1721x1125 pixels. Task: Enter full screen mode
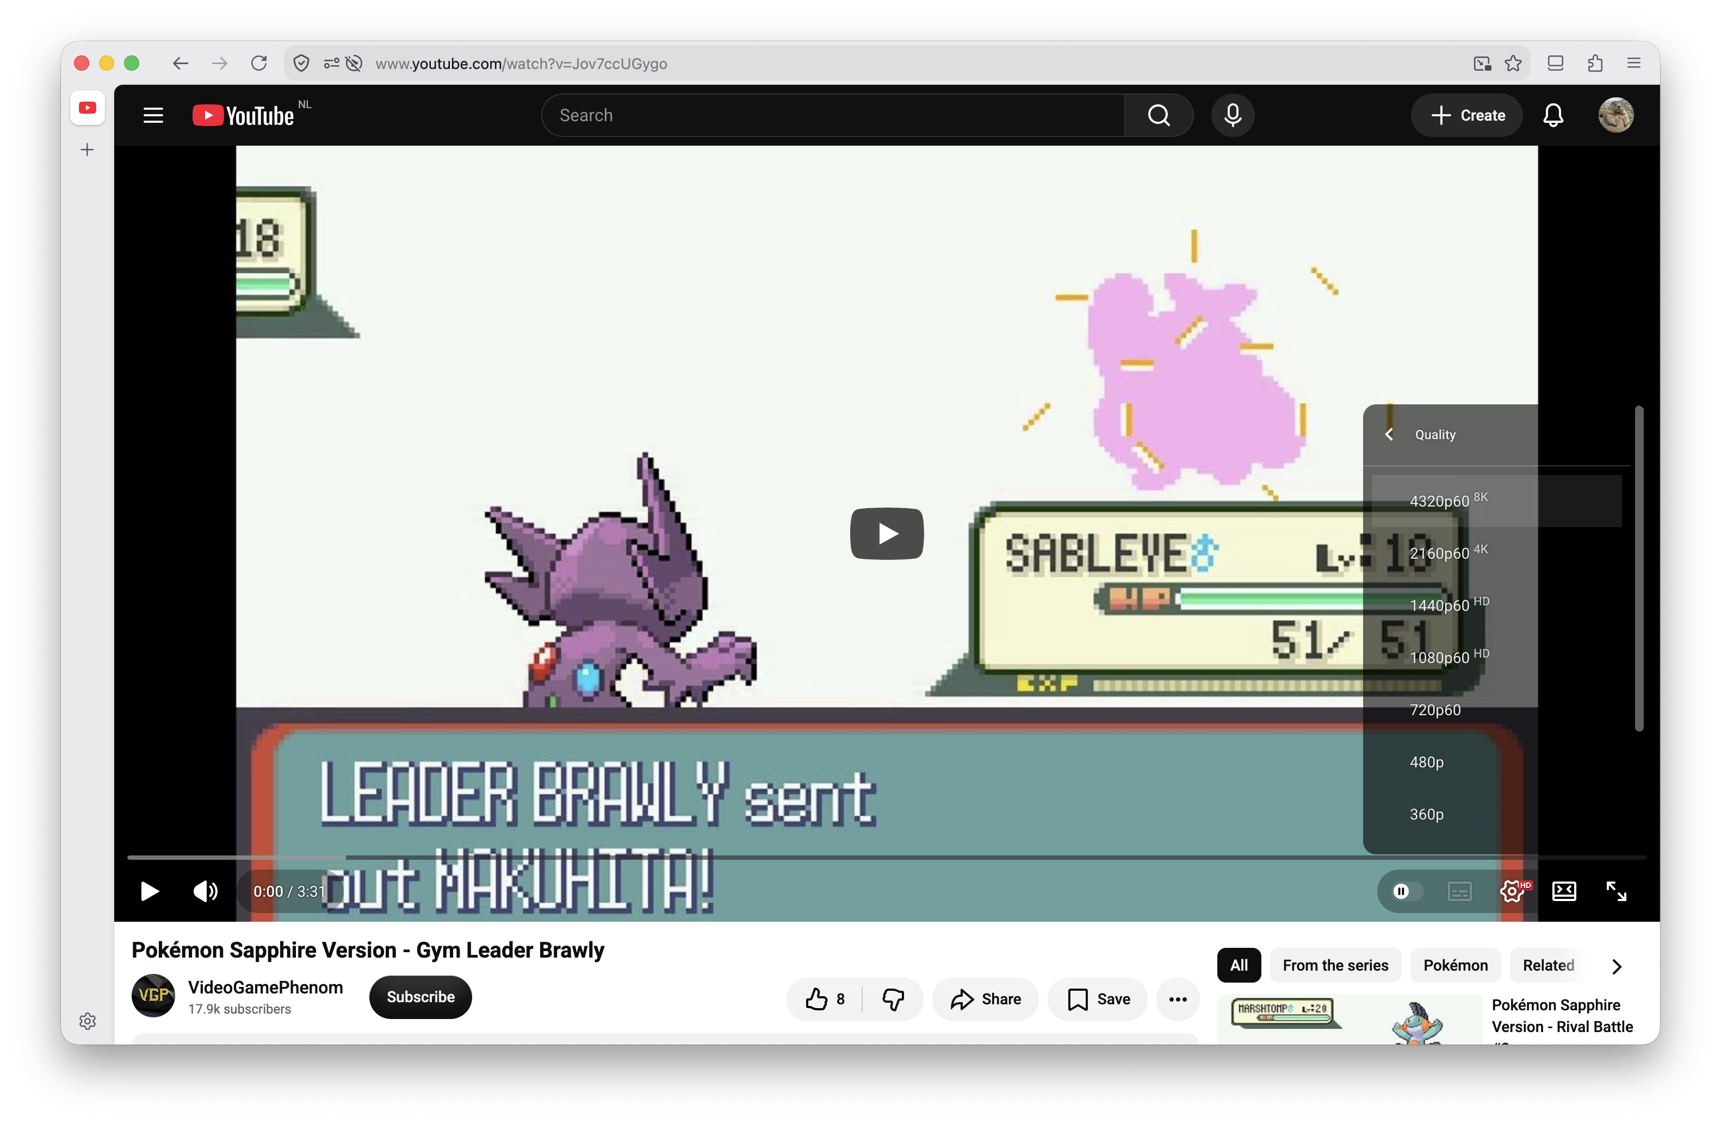[1616, 891]
